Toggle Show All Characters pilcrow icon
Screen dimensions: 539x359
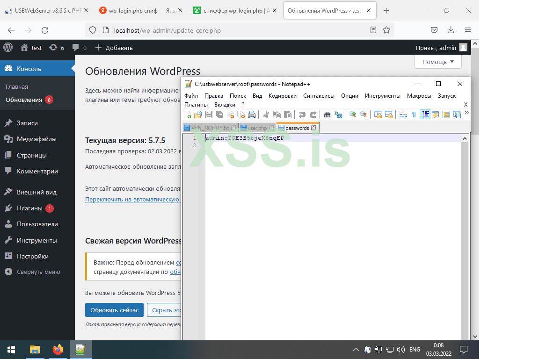click(414, 115)
